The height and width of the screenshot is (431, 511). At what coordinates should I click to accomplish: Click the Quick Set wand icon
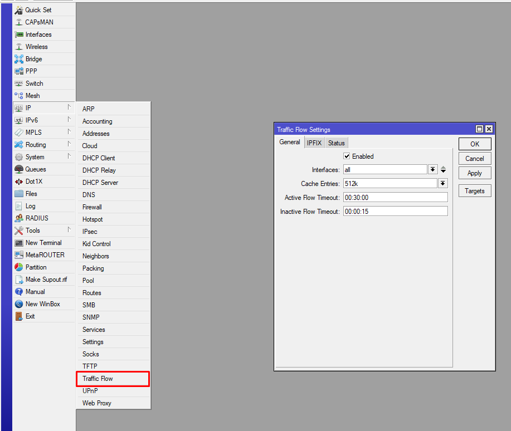[19, 10]
